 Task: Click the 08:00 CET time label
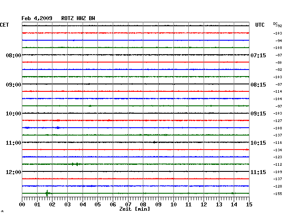[14, 55]
